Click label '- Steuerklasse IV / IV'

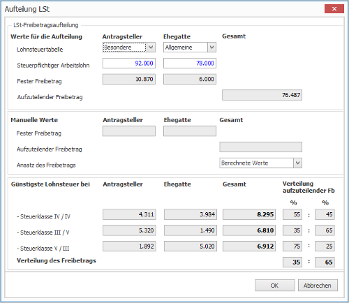[43, 216]
